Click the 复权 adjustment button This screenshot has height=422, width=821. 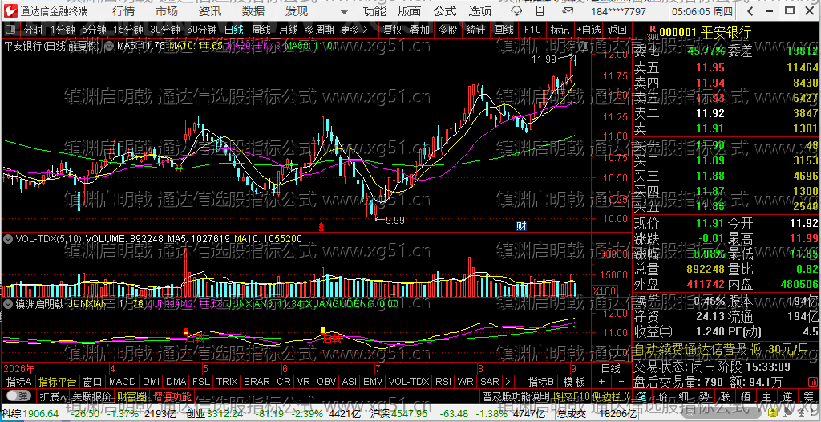tap(392, 30)
